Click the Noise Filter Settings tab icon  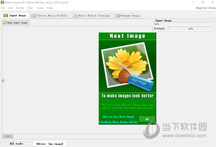[x=75, y=16]
